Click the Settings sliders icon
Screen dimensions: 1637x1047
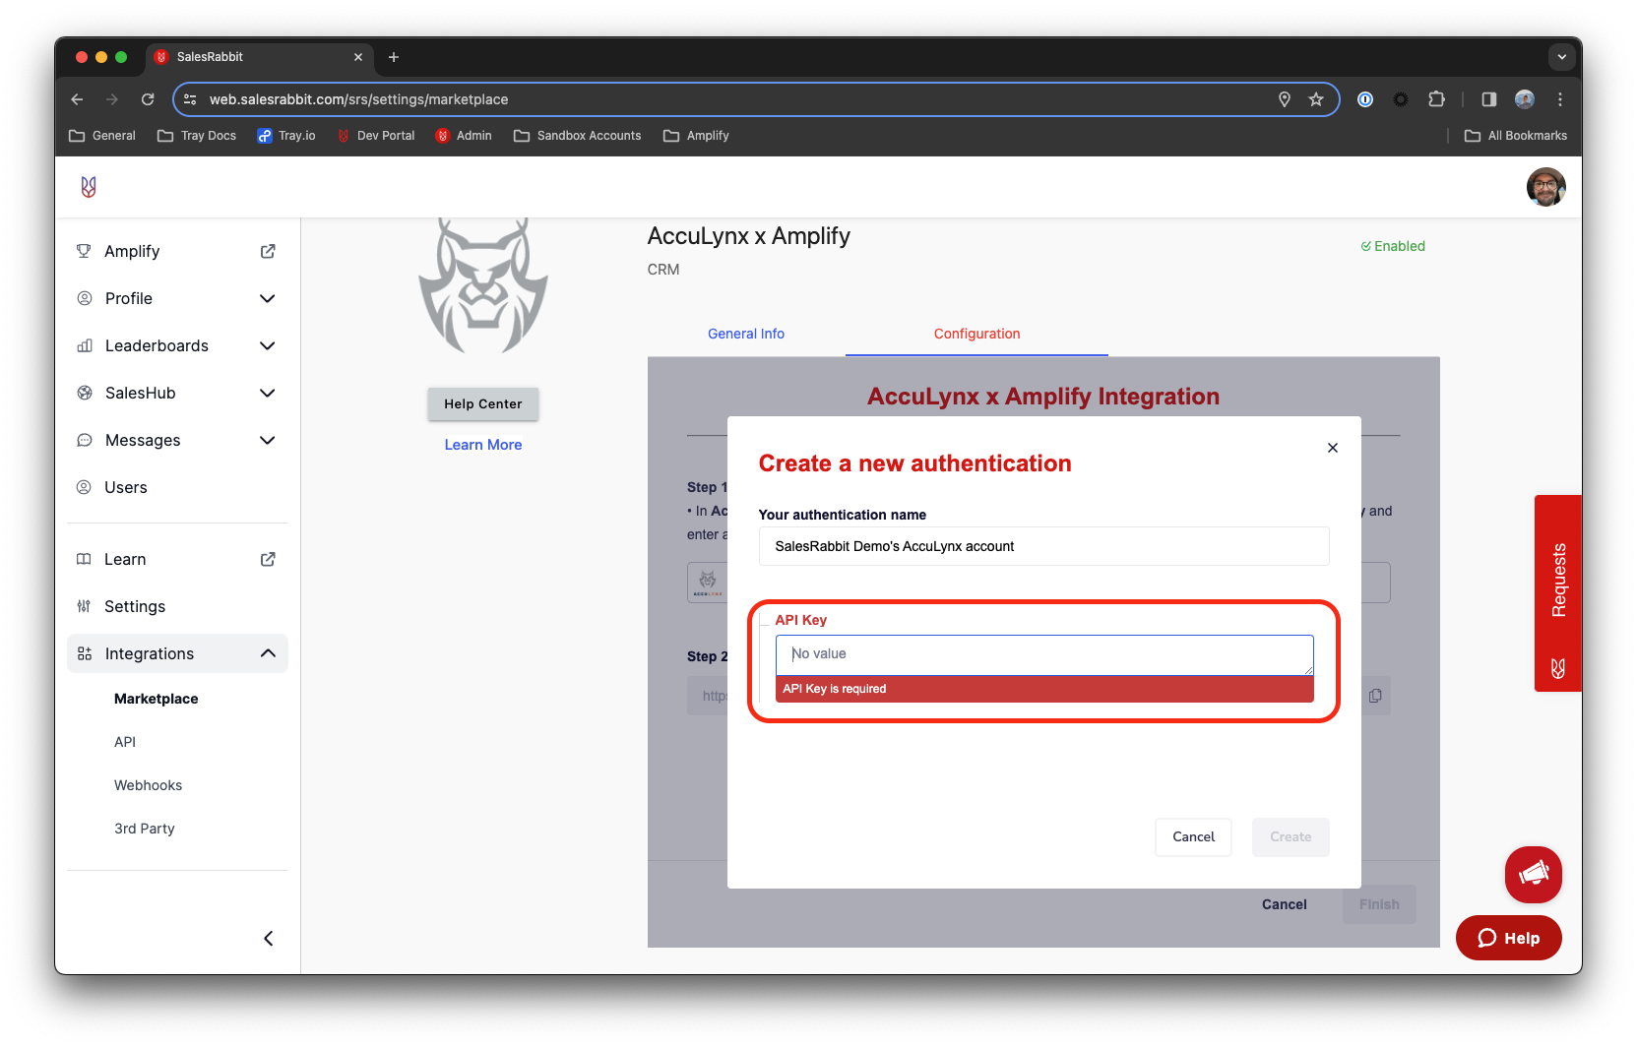point(84,606)
